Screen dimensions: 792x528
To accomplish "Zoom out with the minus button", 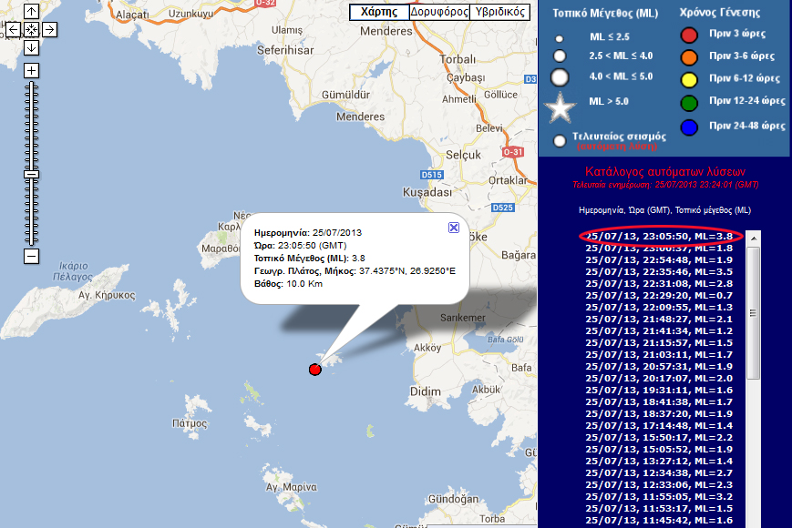I will 31,256.
